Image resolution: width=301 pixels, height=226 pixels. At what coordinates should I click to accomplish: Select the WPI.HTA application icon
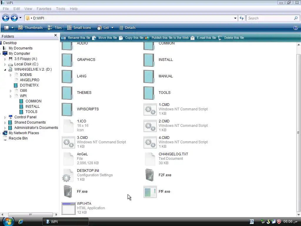point(68,208)
